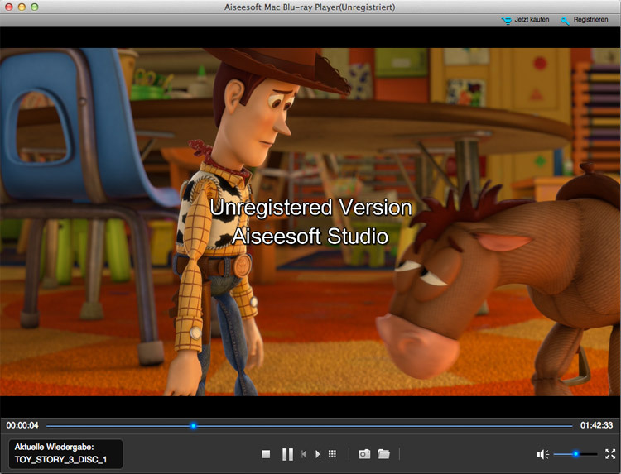621x474 pixels.
Task: Pause the playing movie
Action: (288, 454)
